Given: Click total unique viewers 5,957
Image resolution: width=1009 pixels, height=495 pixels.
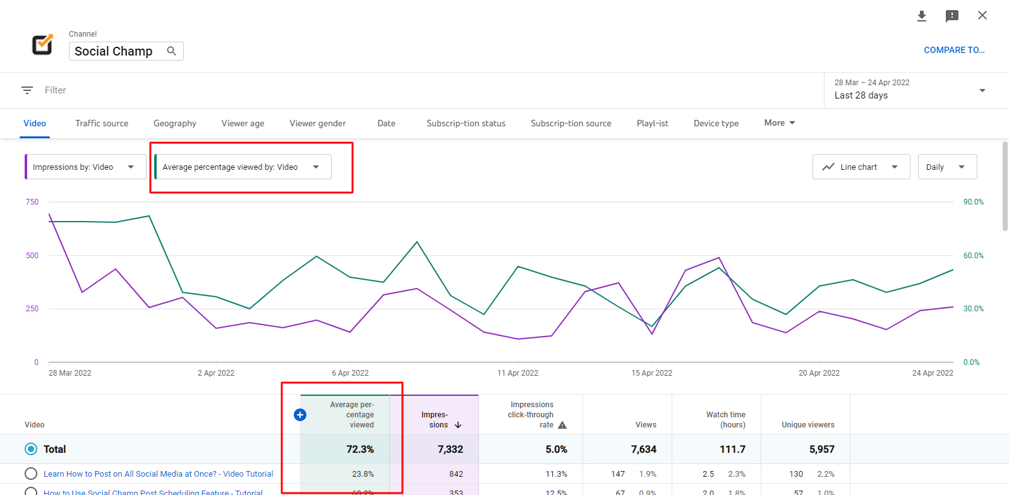Looking at the screenshot, I should (822, 450).
